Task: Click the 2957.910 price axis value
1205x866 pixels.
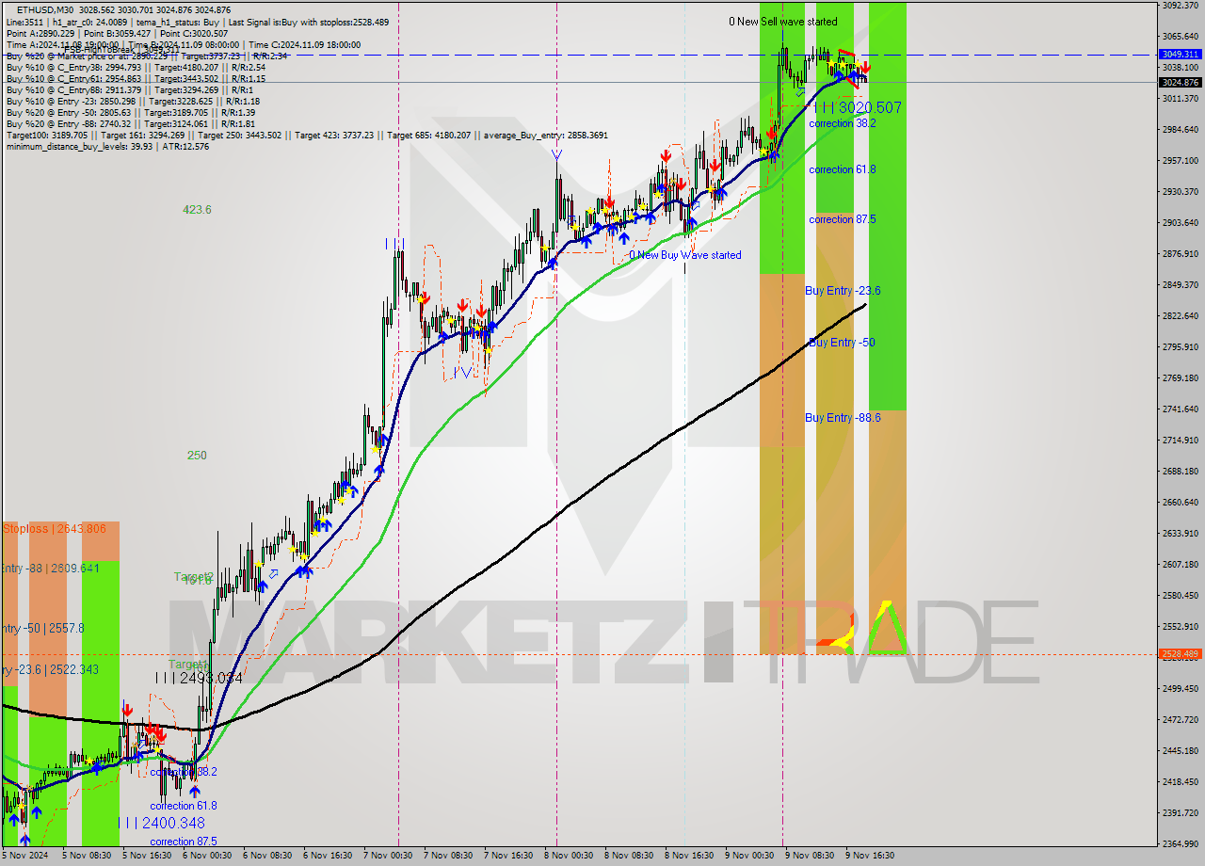Action: point(1180,161)
